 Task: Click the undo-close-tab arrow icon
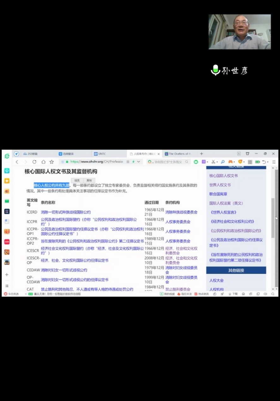click(x=264, y=162)
